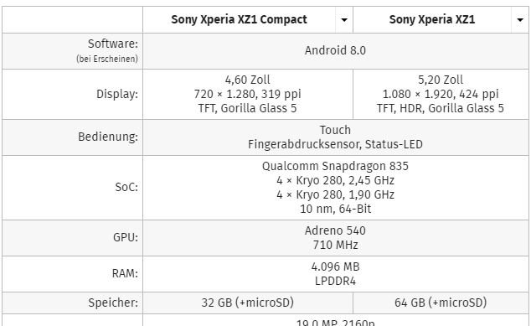Select the 64 GB (+microSD) cell

click(x=441, y=303)
